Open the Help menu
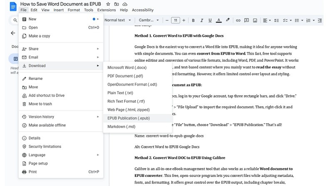This screenshot has height=186, width=333. 124,10
